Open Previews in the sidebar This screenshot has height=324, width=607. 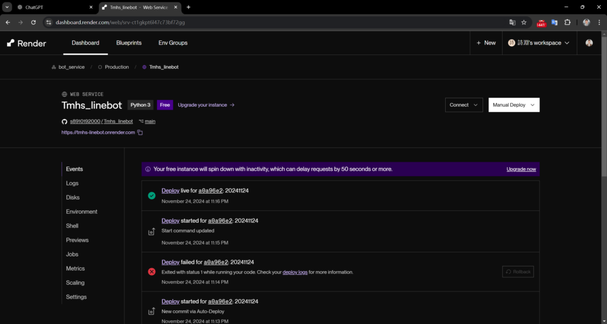pos(78,240)
